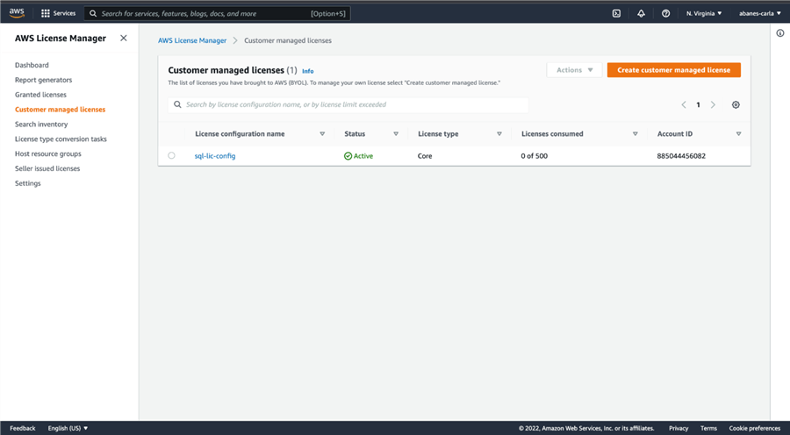
Task: Click the '0 of 500' licenses consumed cell
Action: [534, 156]
